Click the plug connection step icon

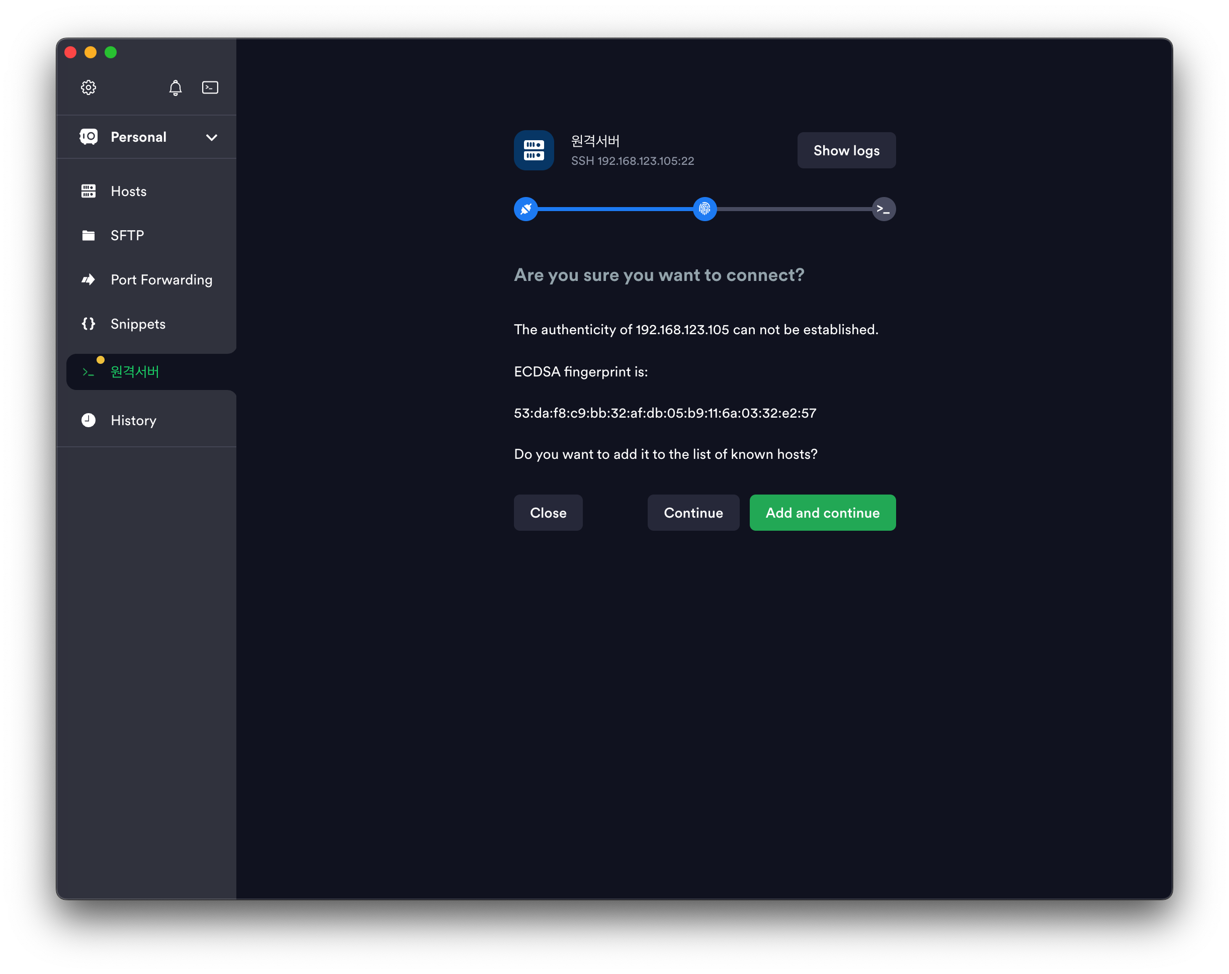(525, 209)
